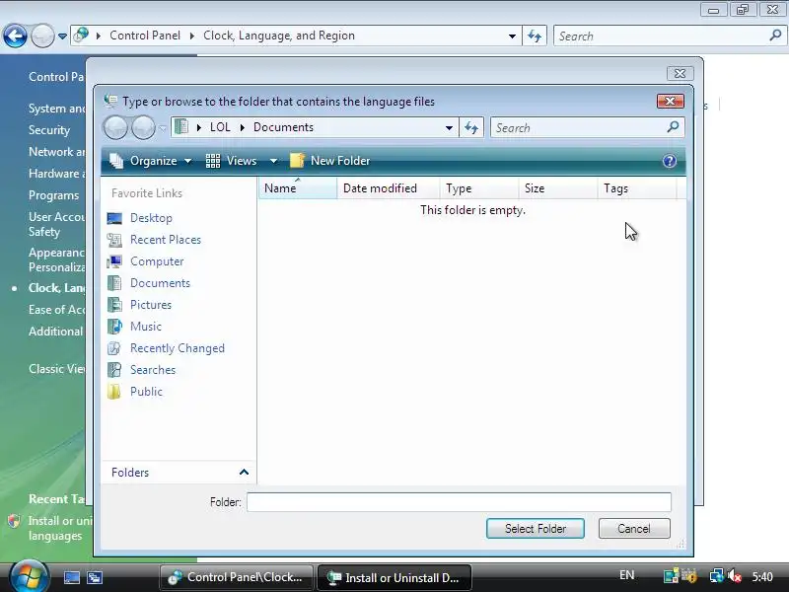
Task: Click the dialog back navigation button
Action: click(115, 128)
